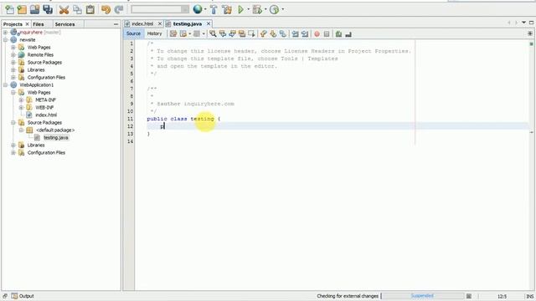536x301 pixels.
Task: Select the testing.java editor tab
Action: click(188, 24)
